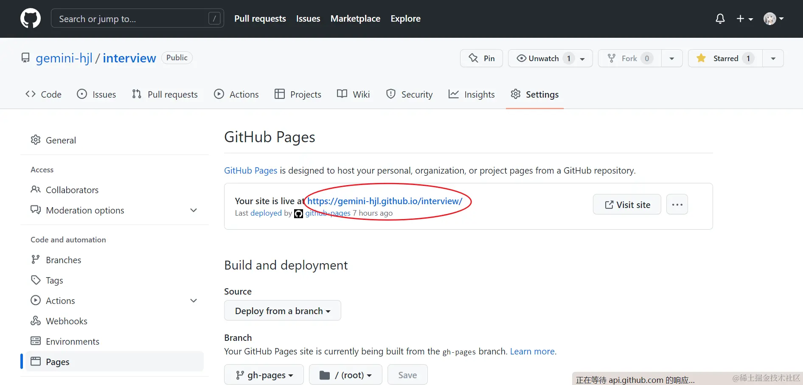Screen dimensions: 803x385
Task: Expand Moderation options in sidebar
Action: coord(194,211)
